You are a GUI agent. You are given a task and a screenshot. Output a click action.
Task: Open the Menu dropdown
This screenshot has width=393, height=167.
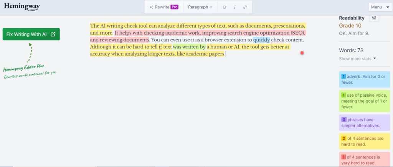pyautogui.click(x=380, y=7)
